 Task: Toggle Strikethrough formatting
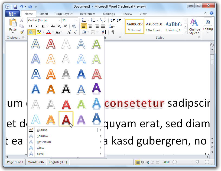53,26
